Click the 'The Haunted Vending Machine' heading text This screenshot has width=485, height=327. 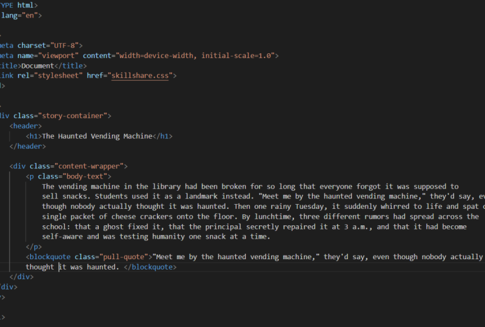pyautogui.click(x=97, y=136)
